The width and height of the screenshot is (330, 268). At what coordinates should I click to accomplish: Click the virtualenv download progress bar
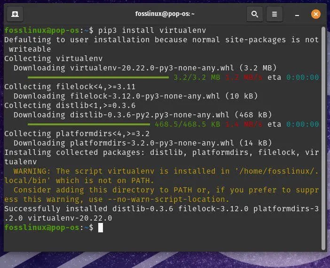tap(98, 77)
